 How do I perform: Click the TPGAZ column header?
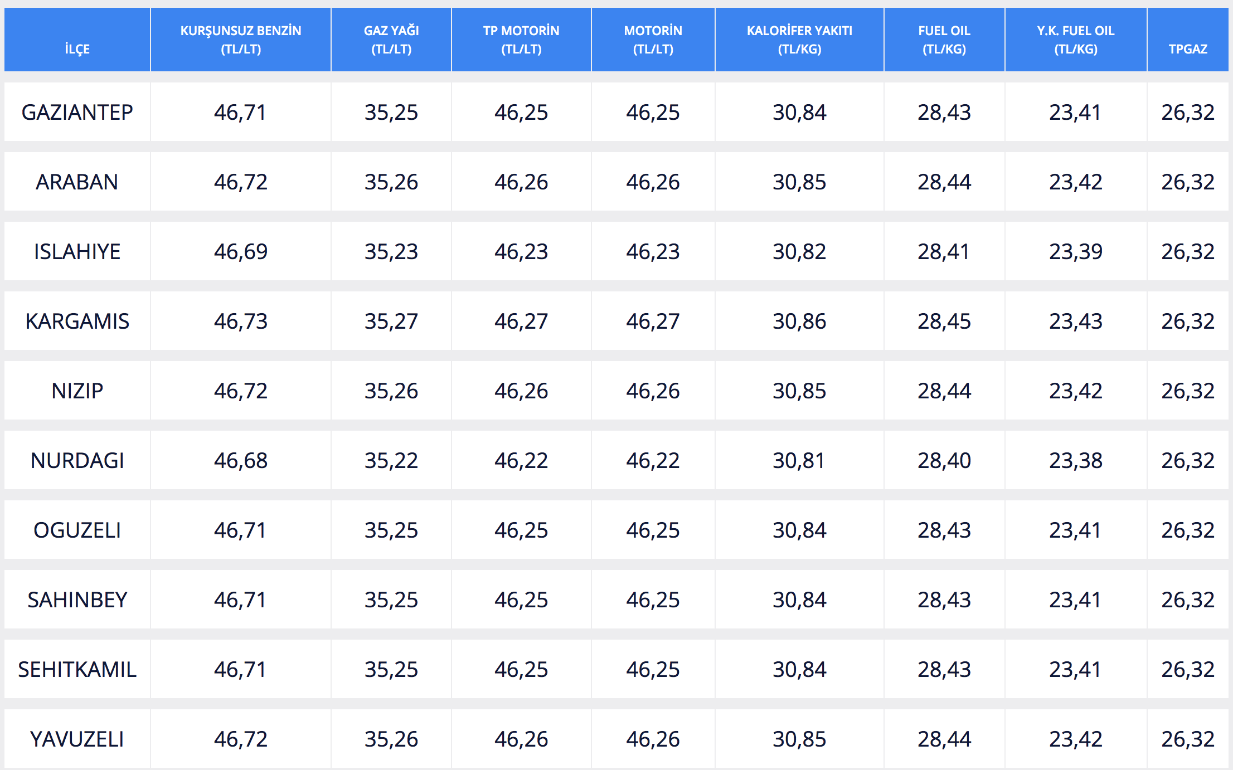[1188, 49]
